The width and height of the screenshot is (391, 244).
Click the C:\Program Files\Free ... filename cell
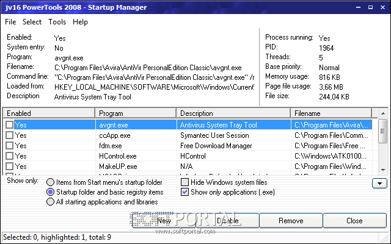tap(331, 145)
